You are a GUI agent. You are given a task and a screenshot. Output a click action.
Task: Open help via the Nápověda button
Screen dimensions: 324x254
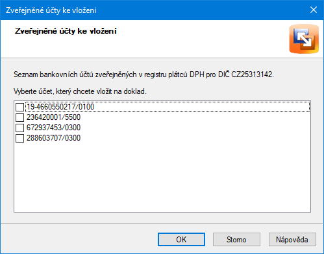click(x=292, y=239)
